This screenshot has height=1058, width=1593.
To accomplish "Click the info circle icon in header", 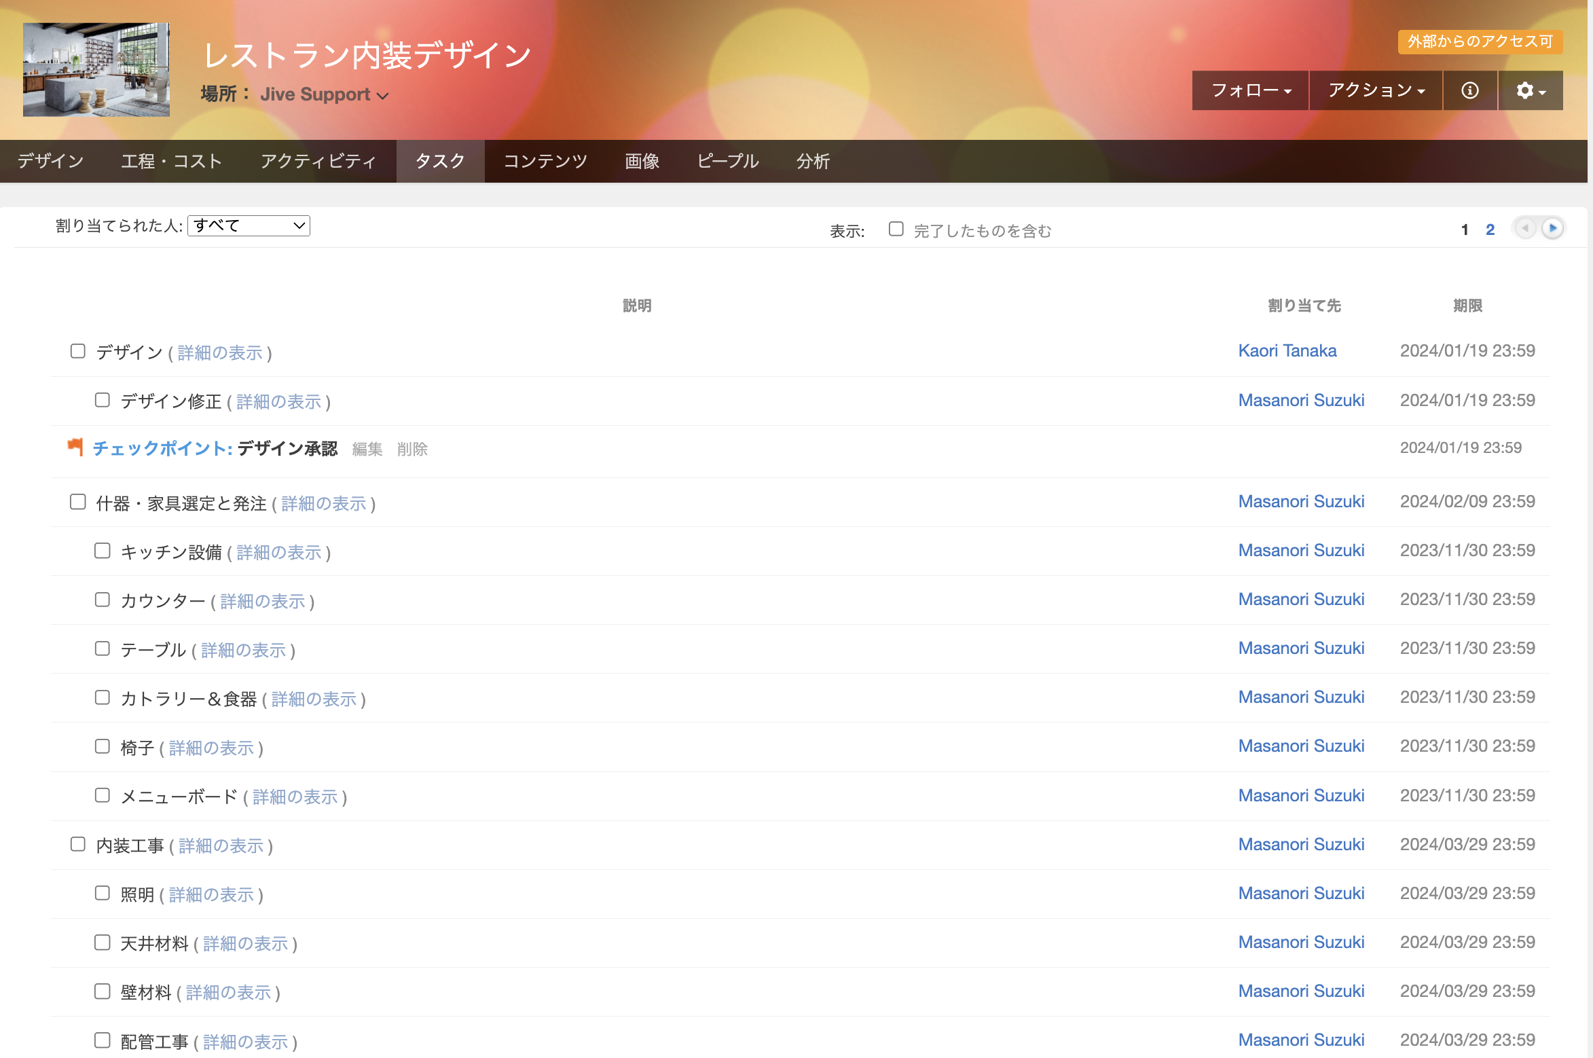I will click(1469, 90).
